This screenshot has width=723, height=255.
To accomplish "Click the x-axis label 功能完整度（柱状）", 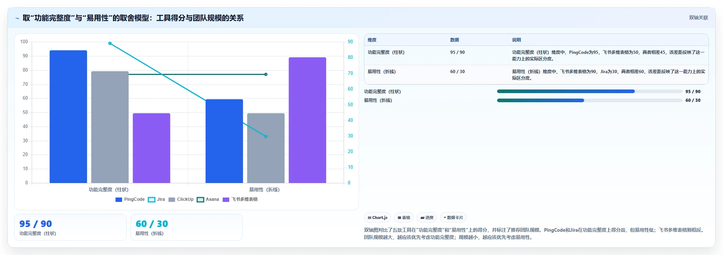I will pyautogui.click(x=109, y=190).
